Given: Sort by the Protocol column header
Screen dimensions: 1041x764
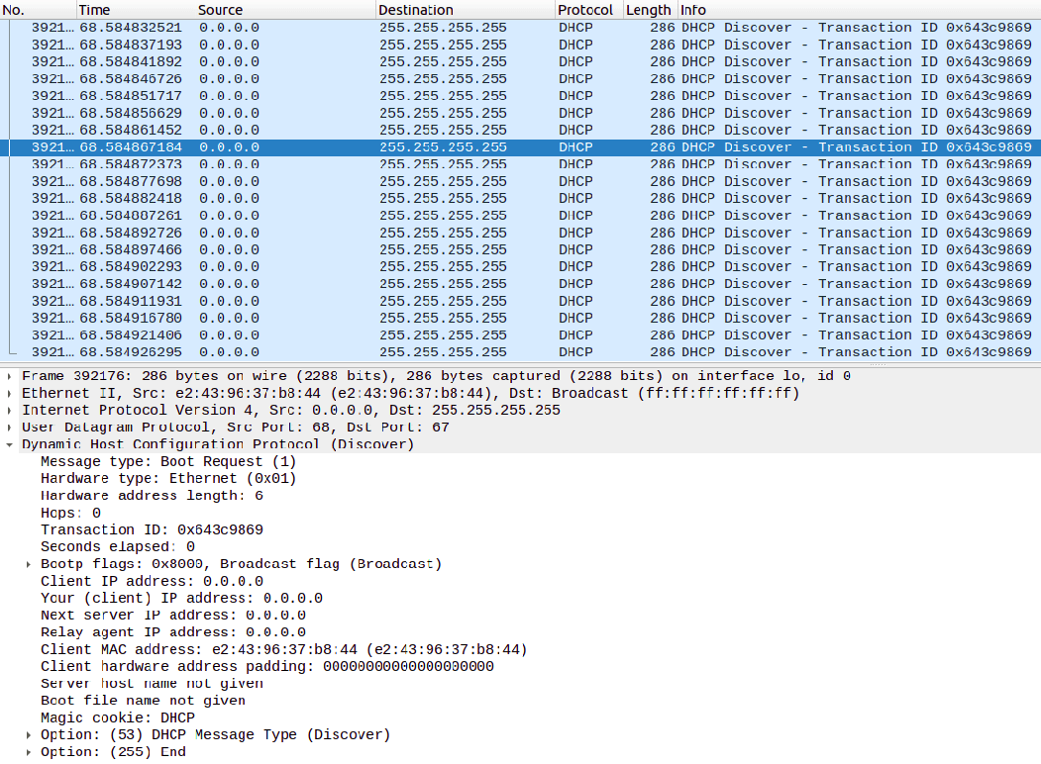Looking at the screenshot, I should [586, 10].
